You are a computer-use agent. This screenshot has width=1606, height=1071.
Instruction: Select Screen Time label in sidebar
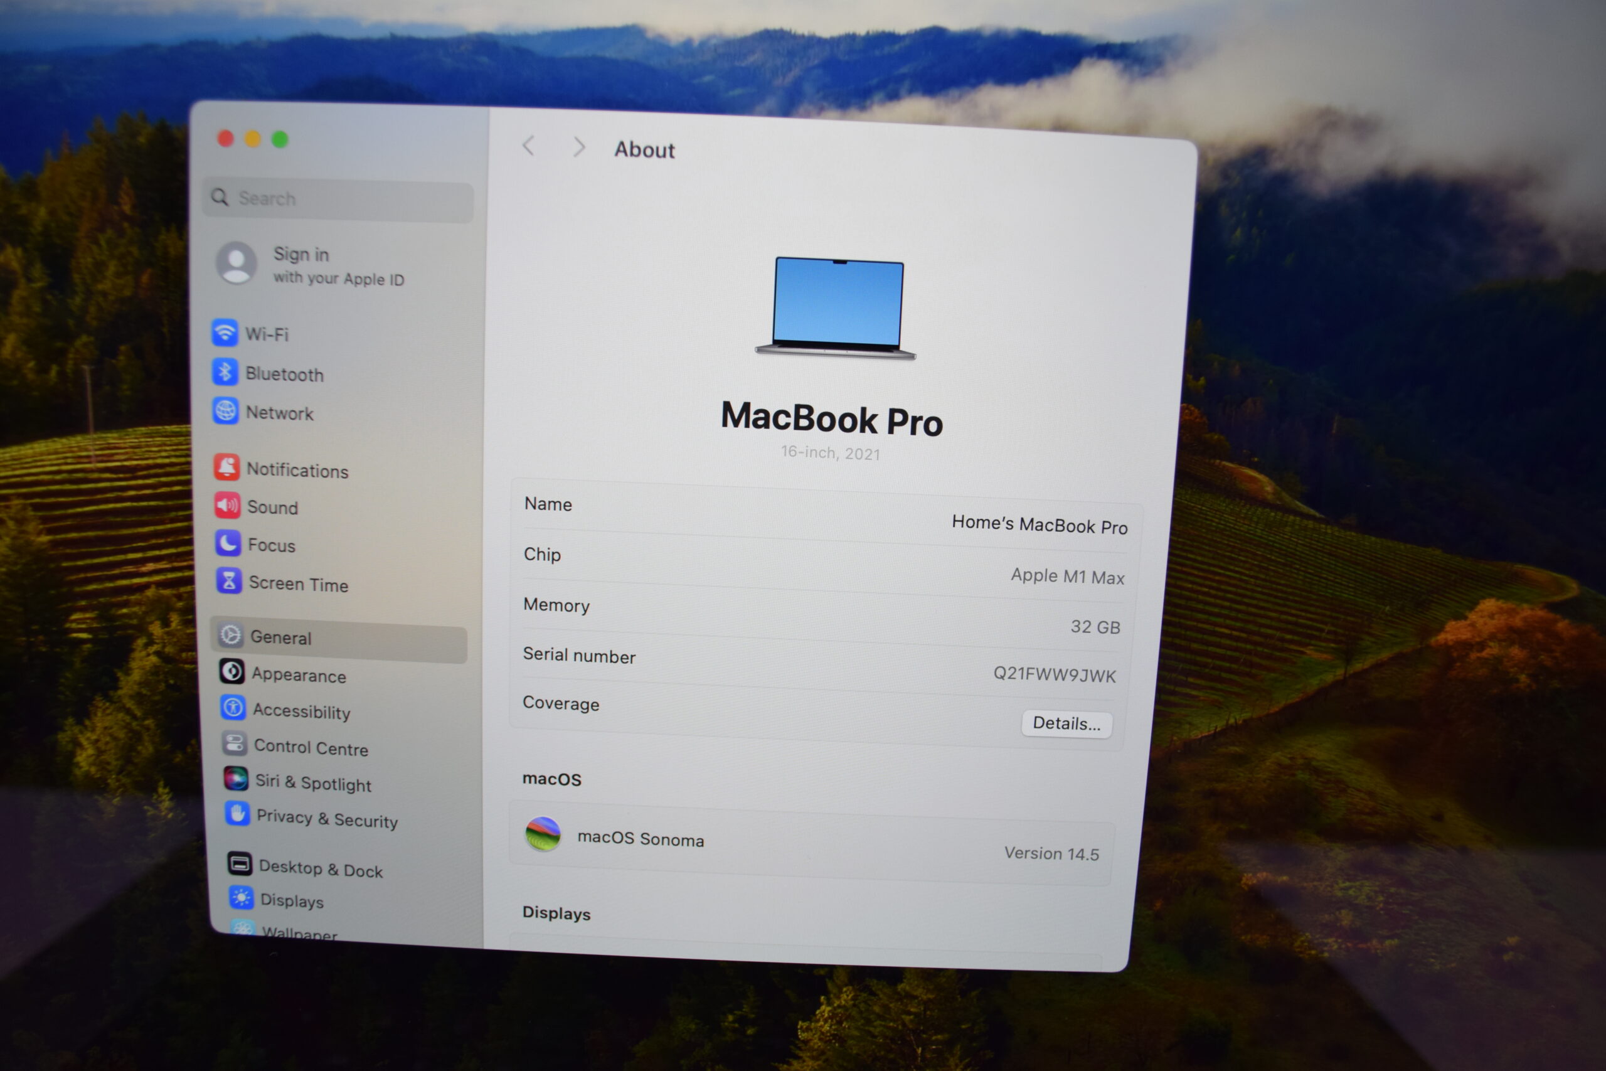click(x=299, y=584)
